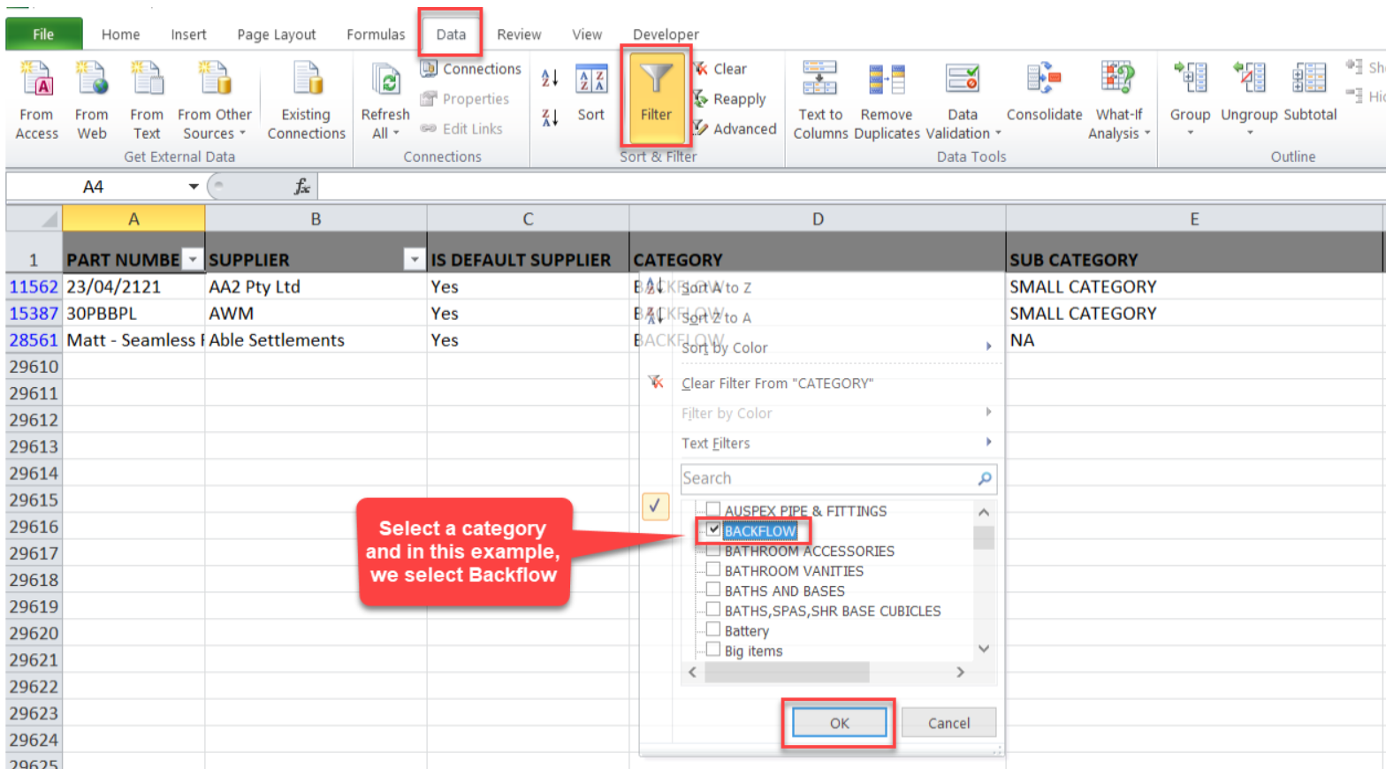Click the filter Search box
The image size is (1386, 769).
tap(829, 478)
